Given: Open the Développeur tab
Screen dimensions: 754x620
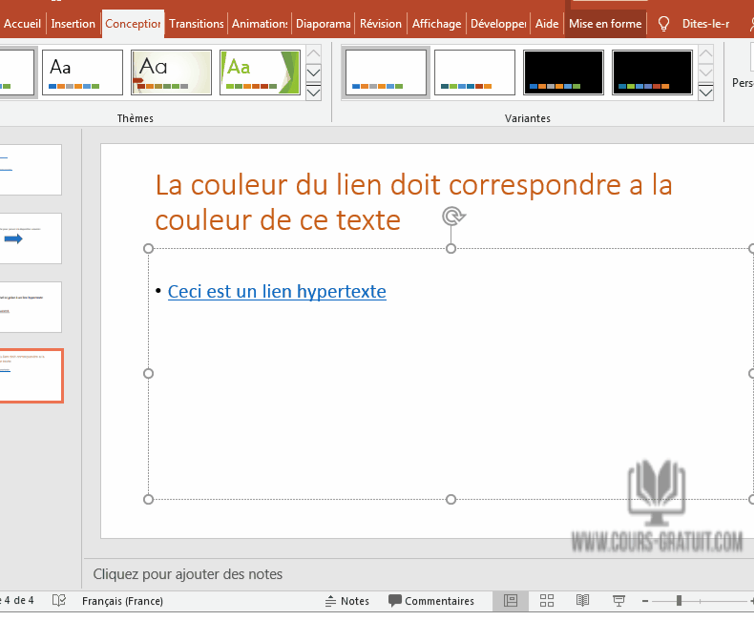Looking at the screenshot, I should (x=498, y=24).
